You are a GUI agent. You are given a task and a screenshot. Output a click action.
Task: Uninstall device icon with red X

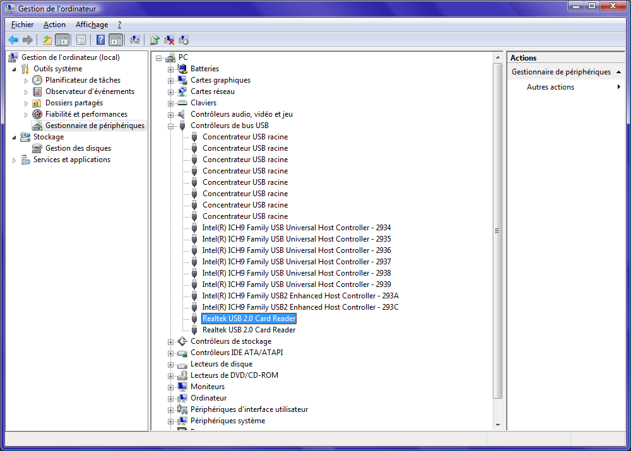169,40
